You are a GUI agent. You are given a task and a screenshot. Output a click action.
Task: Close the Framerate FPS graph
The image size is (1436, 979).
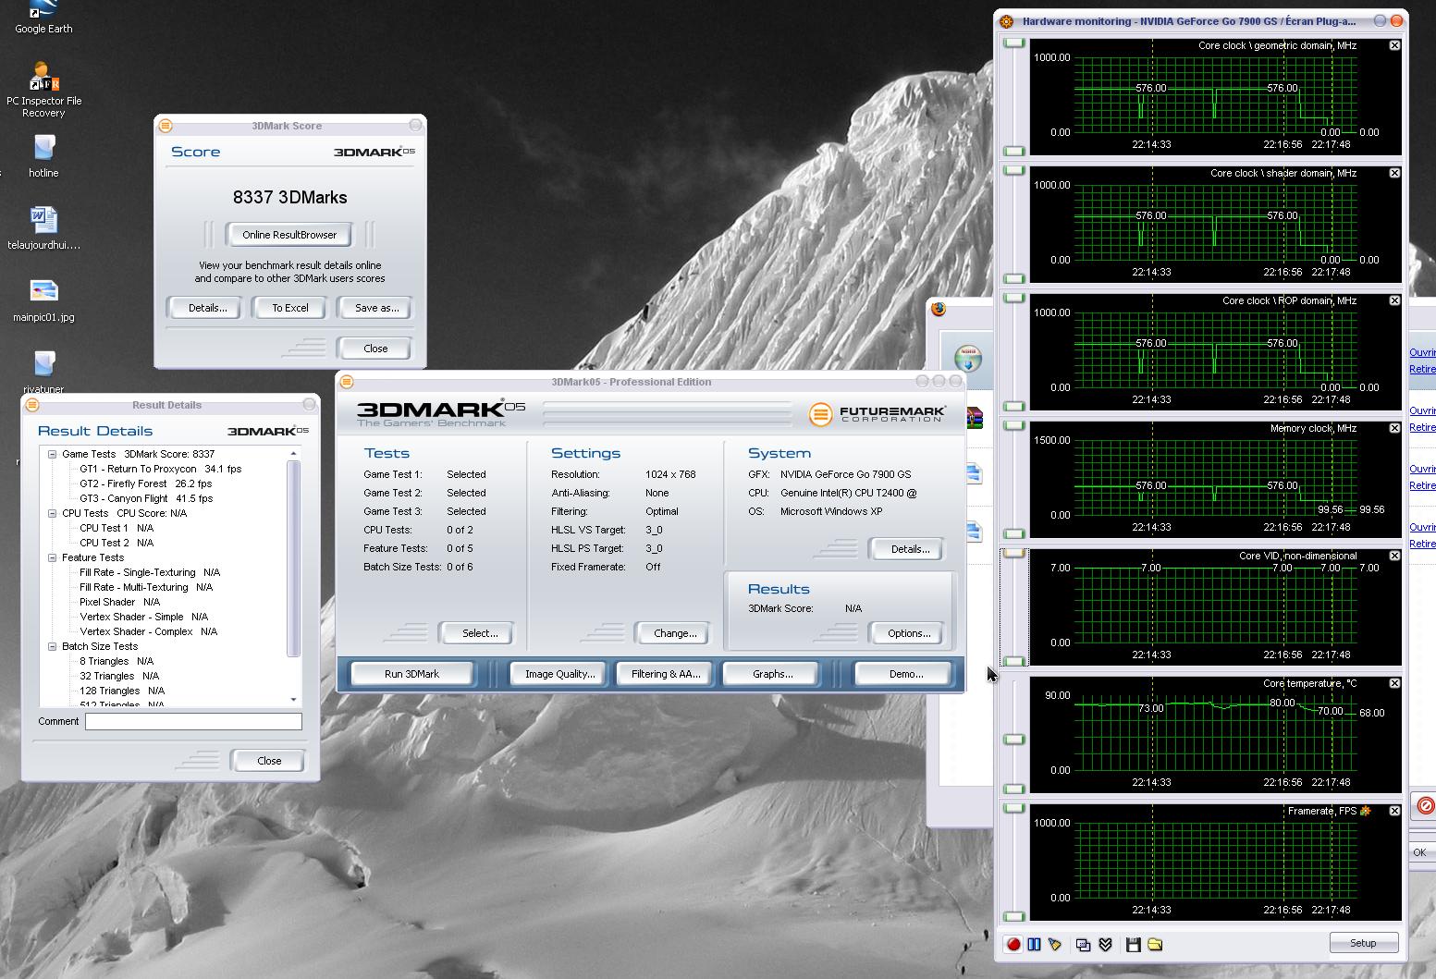click(x=1394, y=811)
